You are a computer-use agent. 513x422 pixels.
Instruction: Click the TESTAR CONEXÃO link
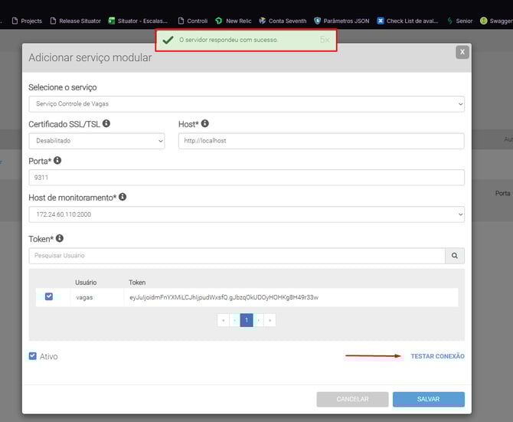point(437,356)
